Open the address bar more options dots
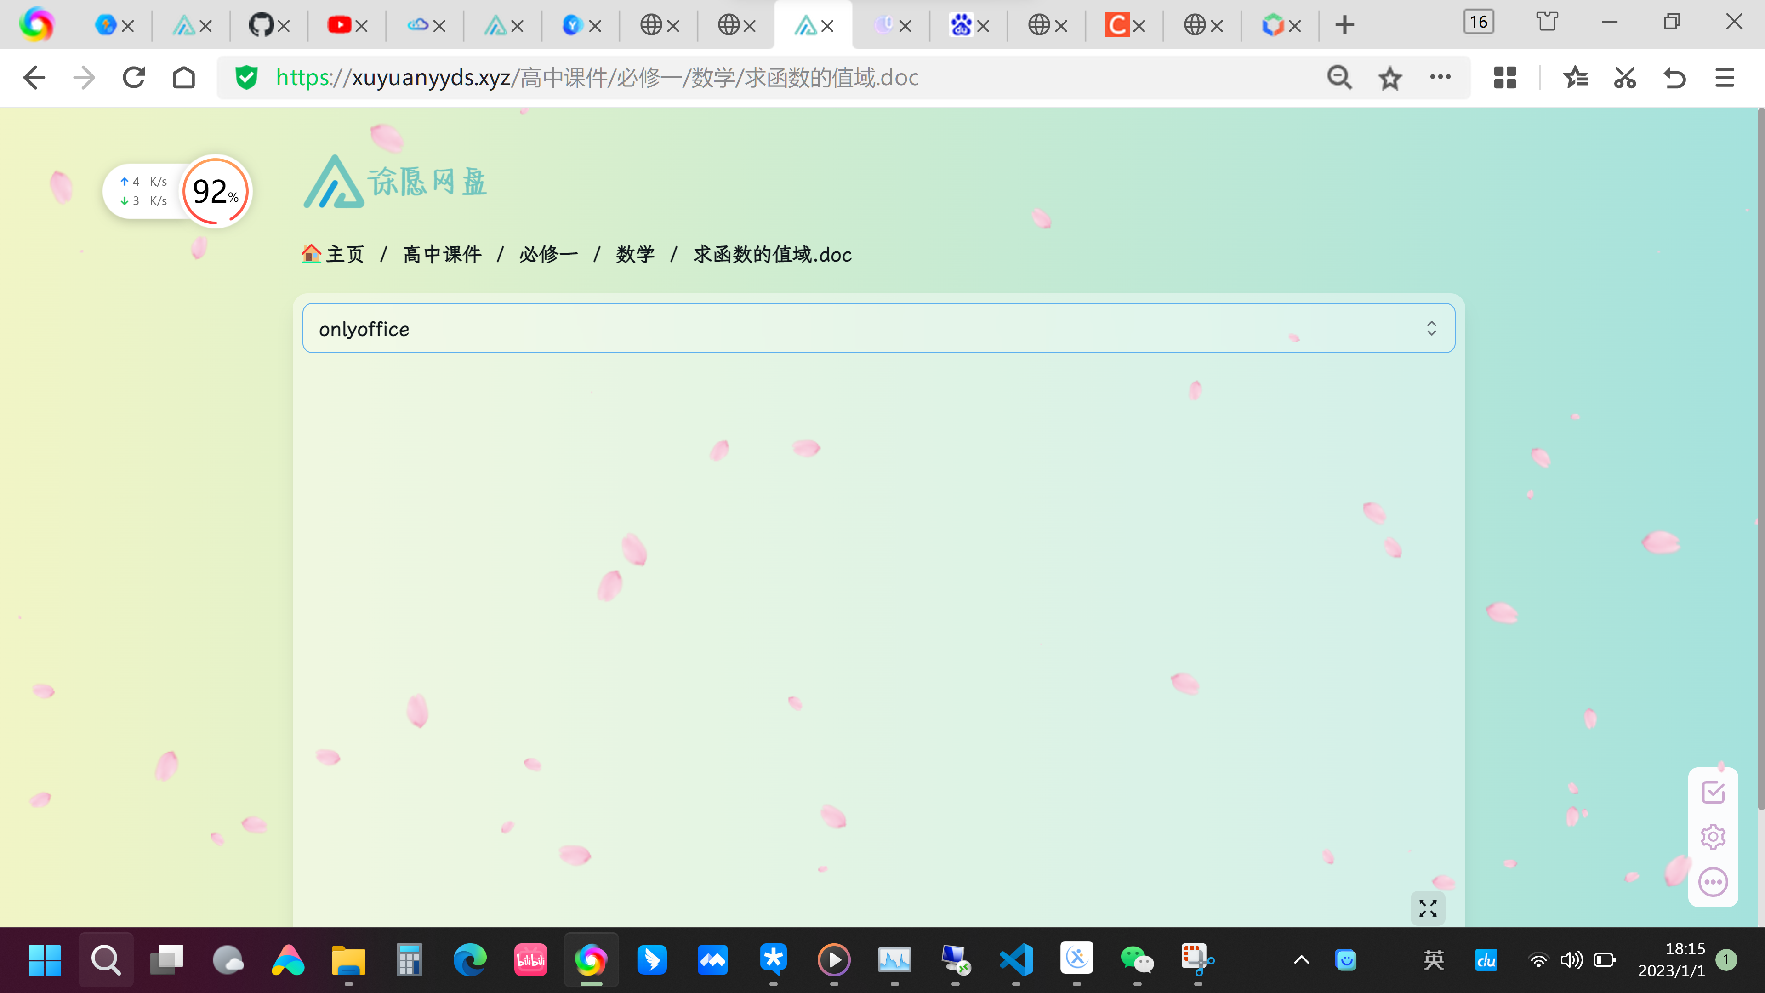 (x=1440, y=77)
